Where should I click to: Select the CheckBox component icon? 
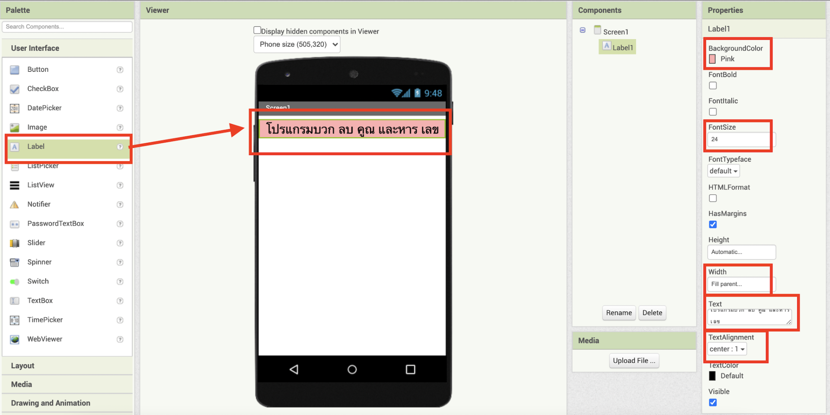[14, 89]
